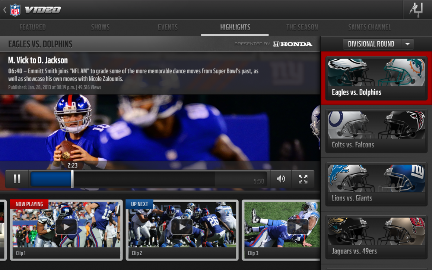Open the Lions vs. Giants thumbnail
This screenshot has height=270, width=432.
click(376, 184)
